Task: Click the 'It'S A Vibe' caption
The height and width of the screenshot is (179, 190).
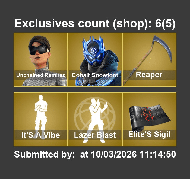Action: click(41, 135)
